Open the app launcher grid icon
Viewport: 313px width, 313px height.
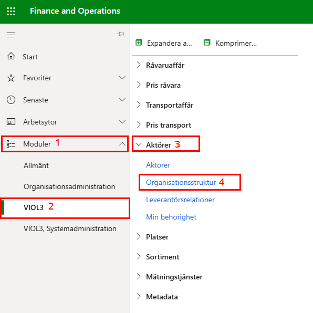(11, 11)
